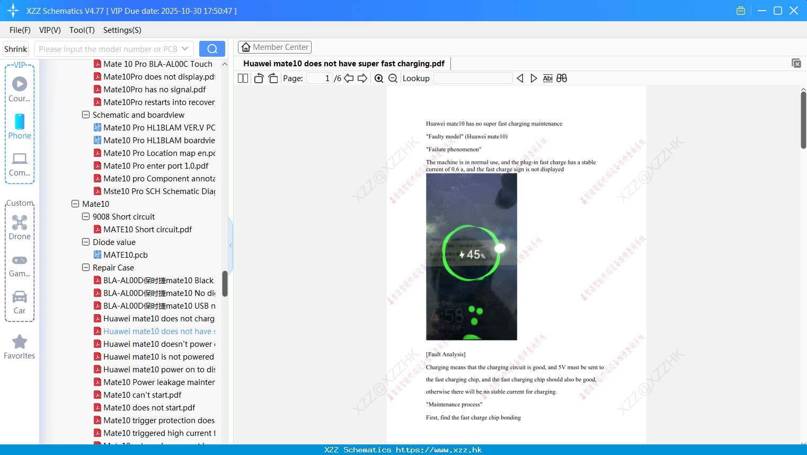
Task: Click the Shrink button
Action: [x=16, y=49]
